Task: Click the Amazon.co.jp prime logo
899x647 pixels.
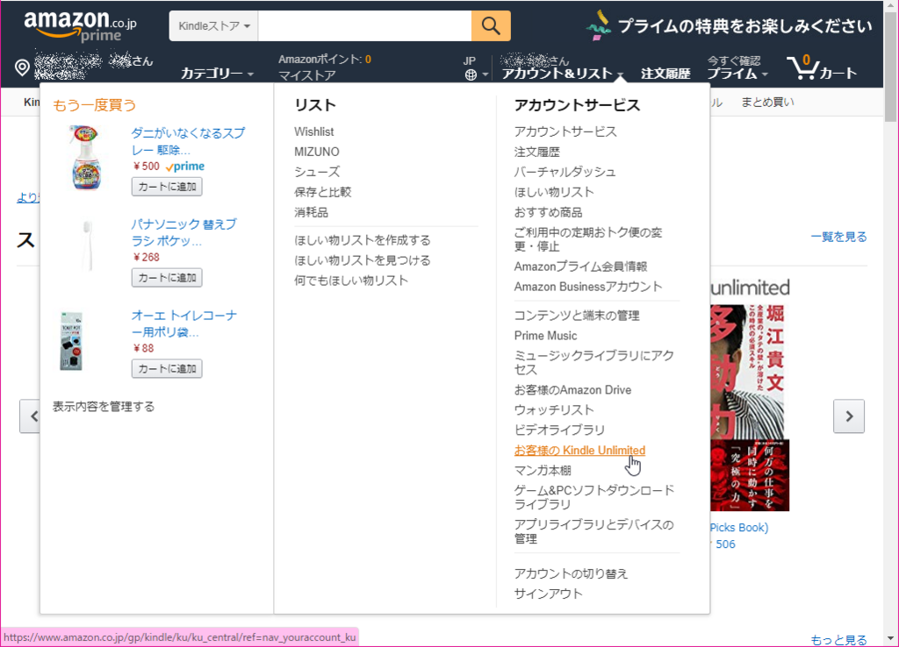Action: 80,26
